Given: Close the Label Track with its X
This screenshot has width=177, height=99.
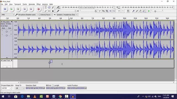Looking at the screenshot, I should [x=1, y=61].
